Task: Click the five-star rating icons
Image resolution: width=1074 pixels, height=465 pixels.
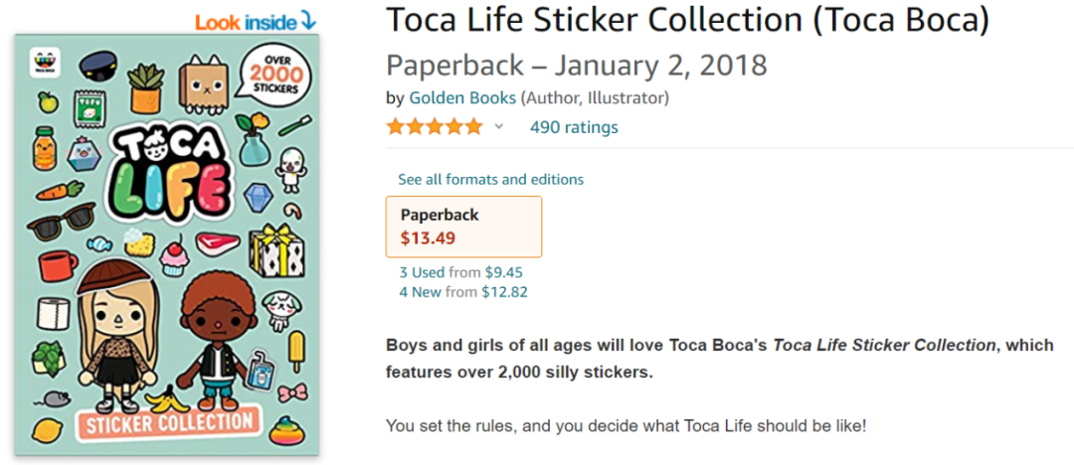Action: 434,127
